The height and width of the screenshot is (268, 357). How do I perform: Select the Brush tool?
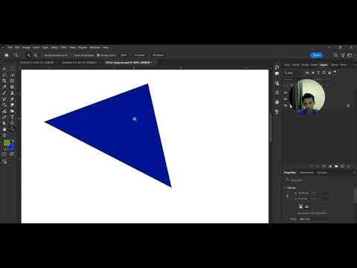[x=4, y=93]
